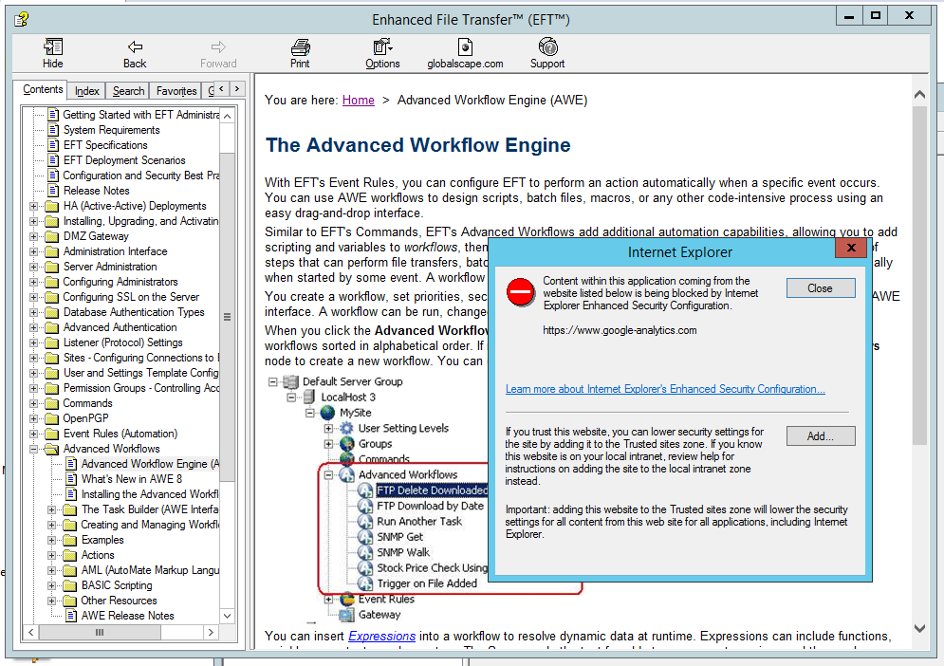Switch to the Search tab
944x666 pixels.
128,91
